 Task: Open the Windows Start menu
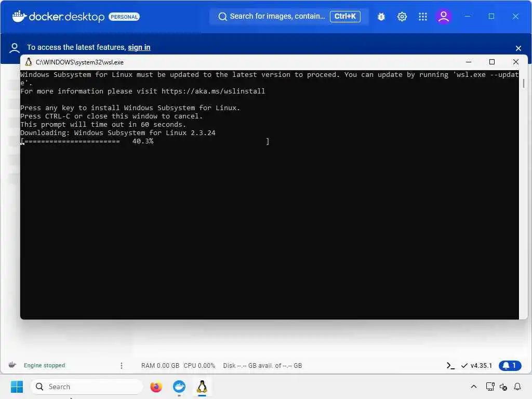click(x=17, y=387)
